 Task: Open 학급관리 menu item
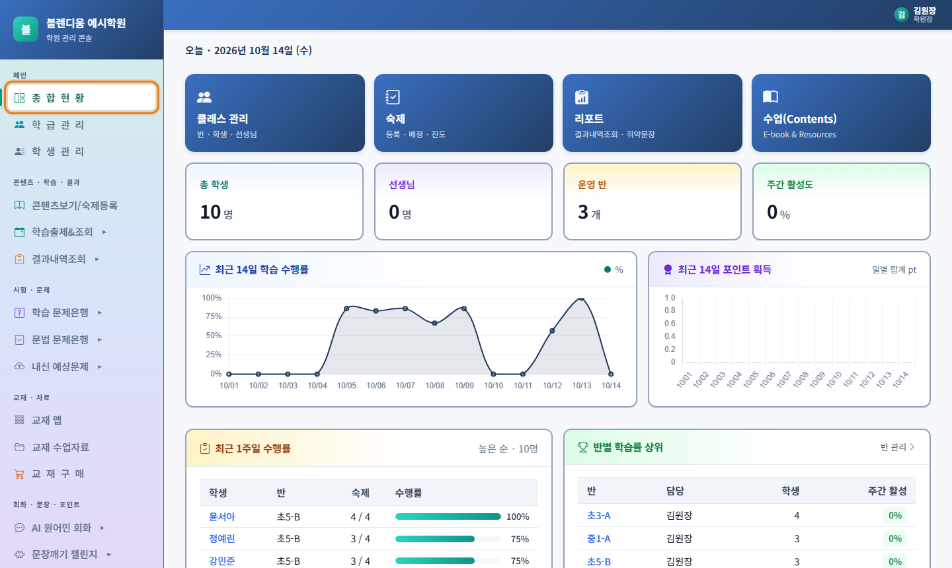pyautogui.click(x=82, y=125)
